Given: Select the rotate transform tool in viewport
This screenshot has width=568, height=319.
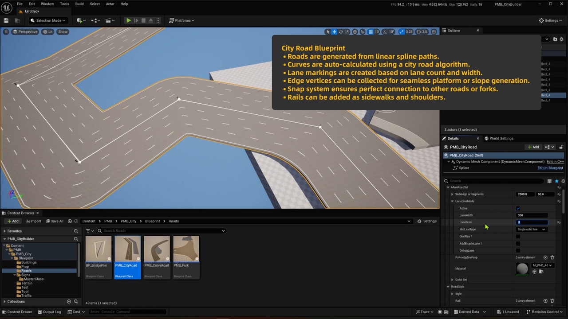Looking at the screenshot, I should point(341,32).
